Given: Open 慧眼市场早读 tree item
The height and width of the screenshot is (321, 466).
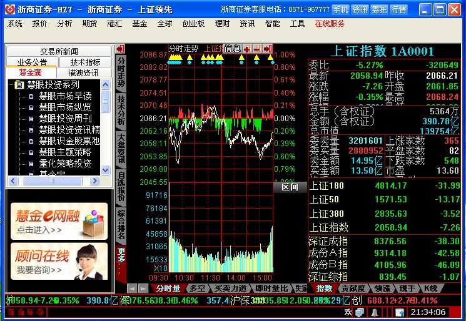Looking at the screenshot, I should click(65, 96).
